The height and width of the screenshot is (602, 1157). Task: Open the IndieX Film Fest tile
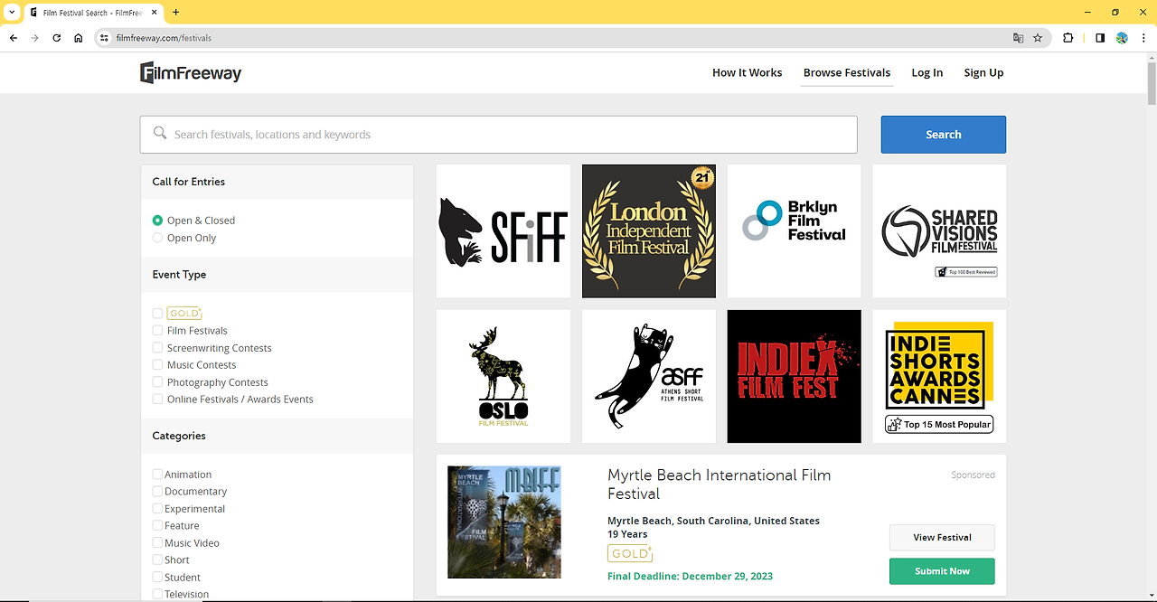point(795,376)
